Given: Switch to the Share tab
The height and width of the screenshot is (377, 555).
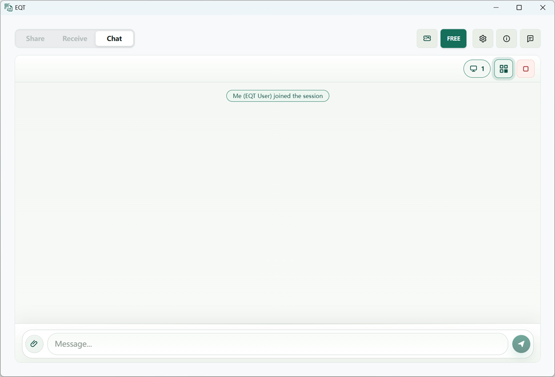Looking at the screenshot, I should pyautogui.click(x=35, y=38).
